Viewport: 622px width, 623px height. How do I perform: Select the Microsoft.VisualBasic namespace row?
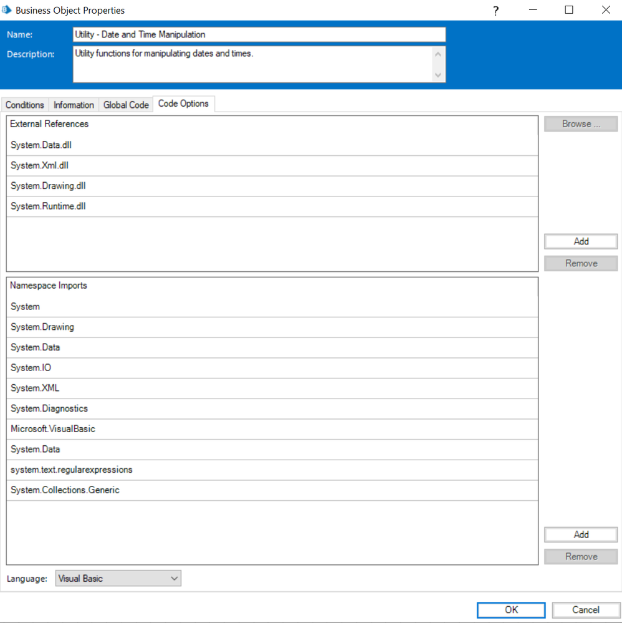(x=272, y=429)
